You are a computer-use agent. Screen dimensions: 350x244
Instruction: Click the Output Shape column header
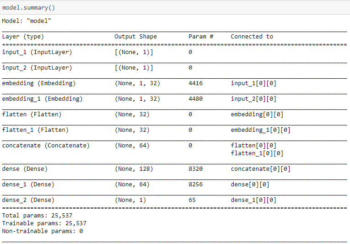pyautogui.click(x=135, y=37)
